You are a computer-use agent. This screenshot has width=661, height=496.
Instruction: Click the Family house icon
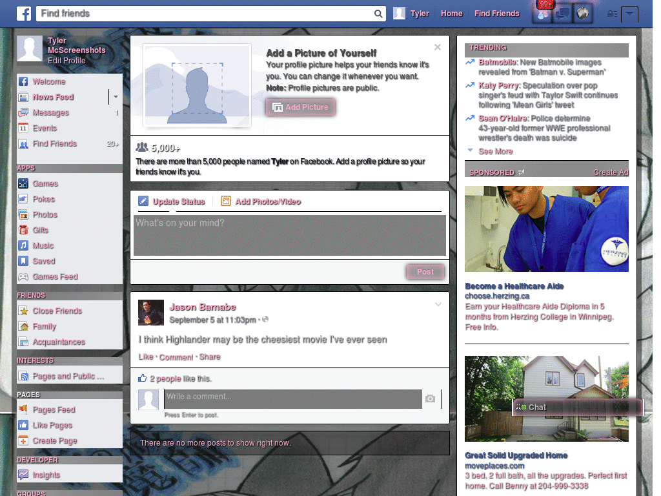(23, 326)
